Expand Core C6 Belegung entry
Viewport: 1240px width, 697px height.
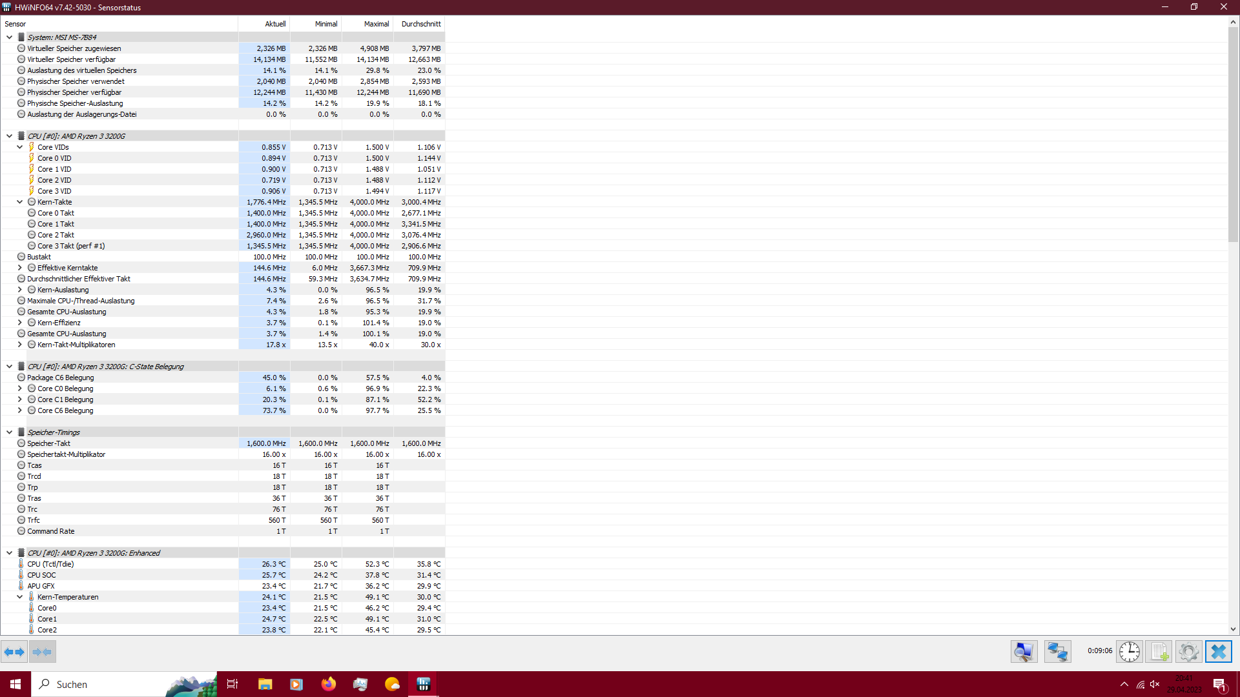point(19,410)
